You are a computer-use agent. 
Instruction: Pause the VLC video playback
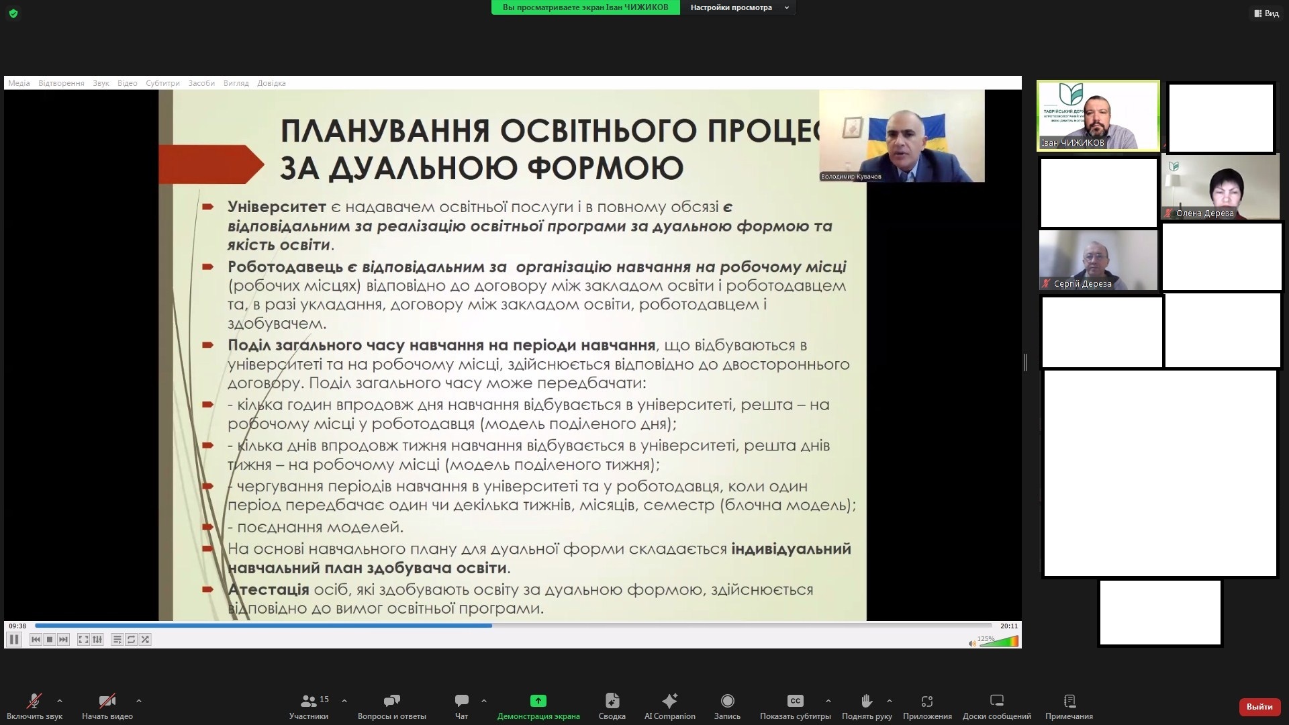(14, 640)
